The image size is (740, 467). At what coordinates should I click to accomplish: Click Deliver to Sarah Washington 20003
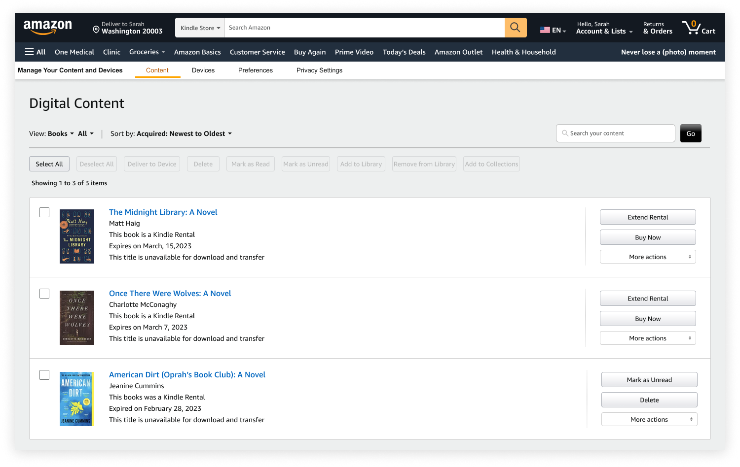tap(128, 28)
